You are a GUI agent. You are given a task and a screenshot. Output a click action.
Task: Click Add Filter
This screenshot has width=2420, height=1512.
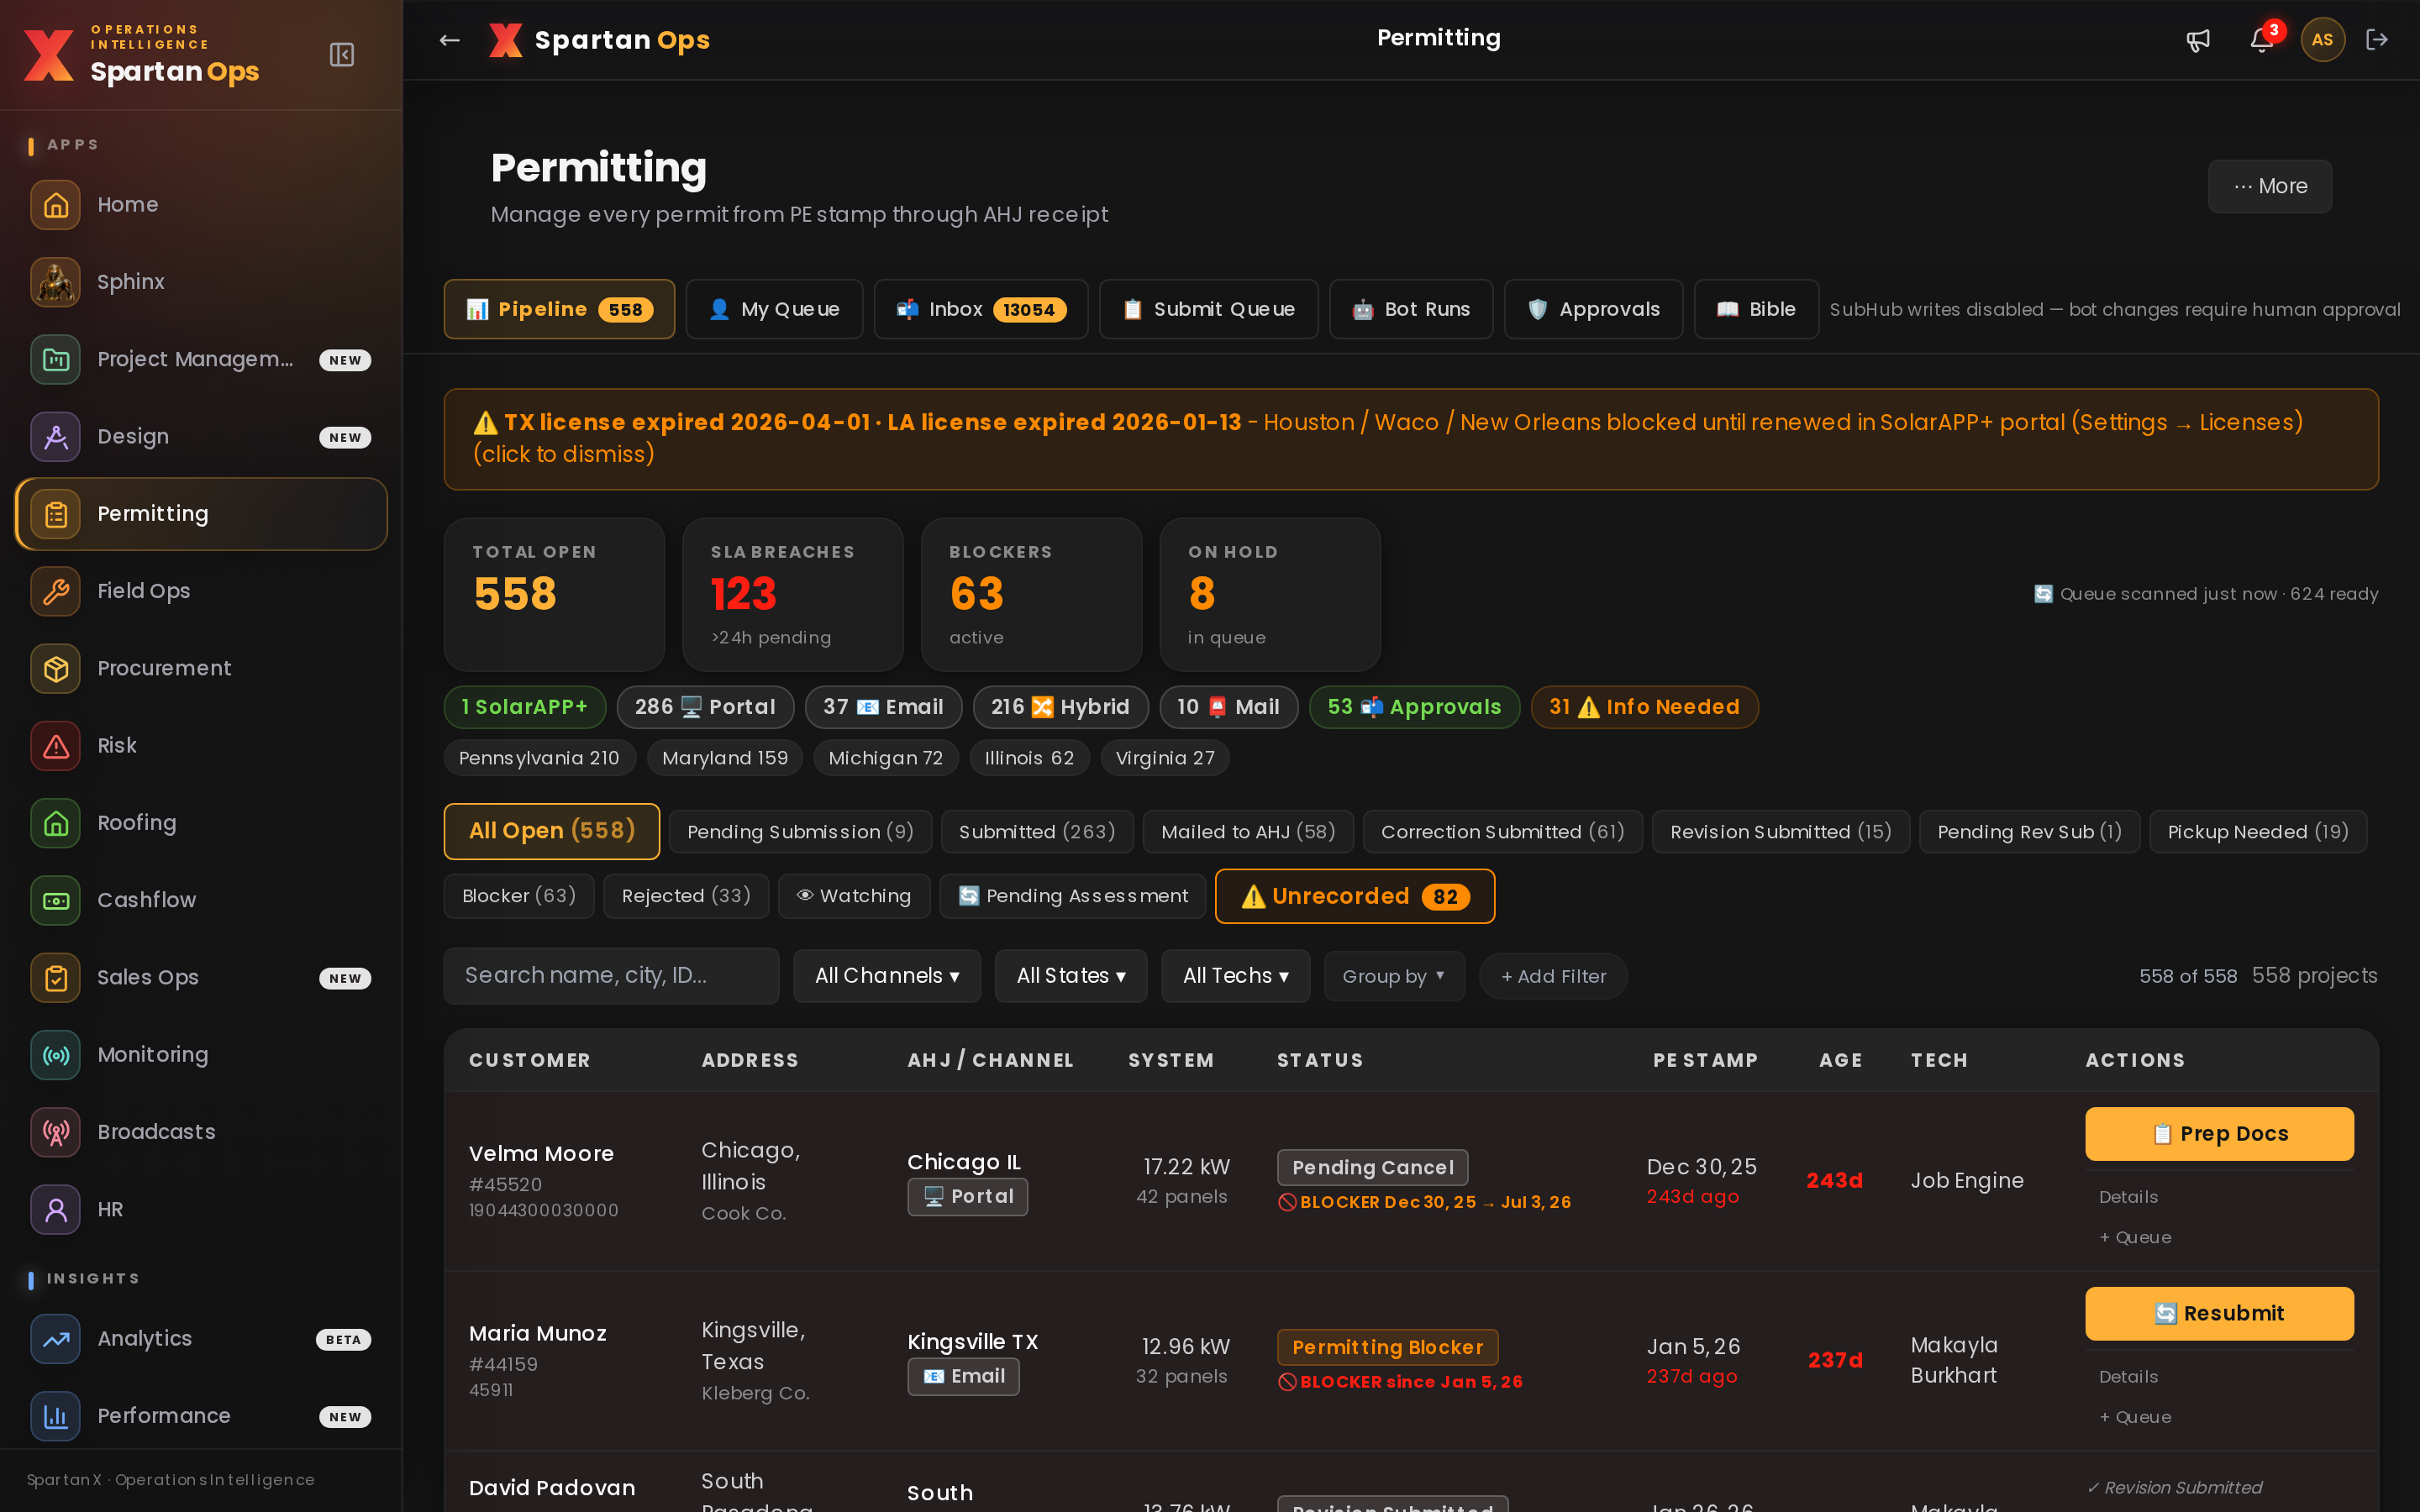click(1553, 976)
